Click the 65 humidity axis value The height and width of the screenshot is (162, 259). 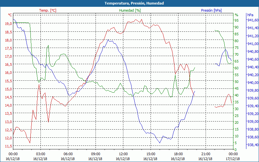pos(237,61)
